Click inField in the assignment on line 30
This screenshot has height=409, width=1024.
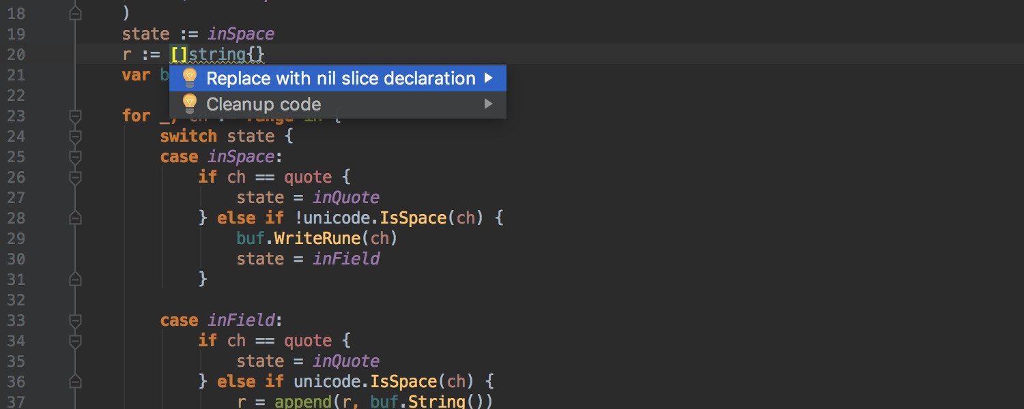tap(345, 259)
